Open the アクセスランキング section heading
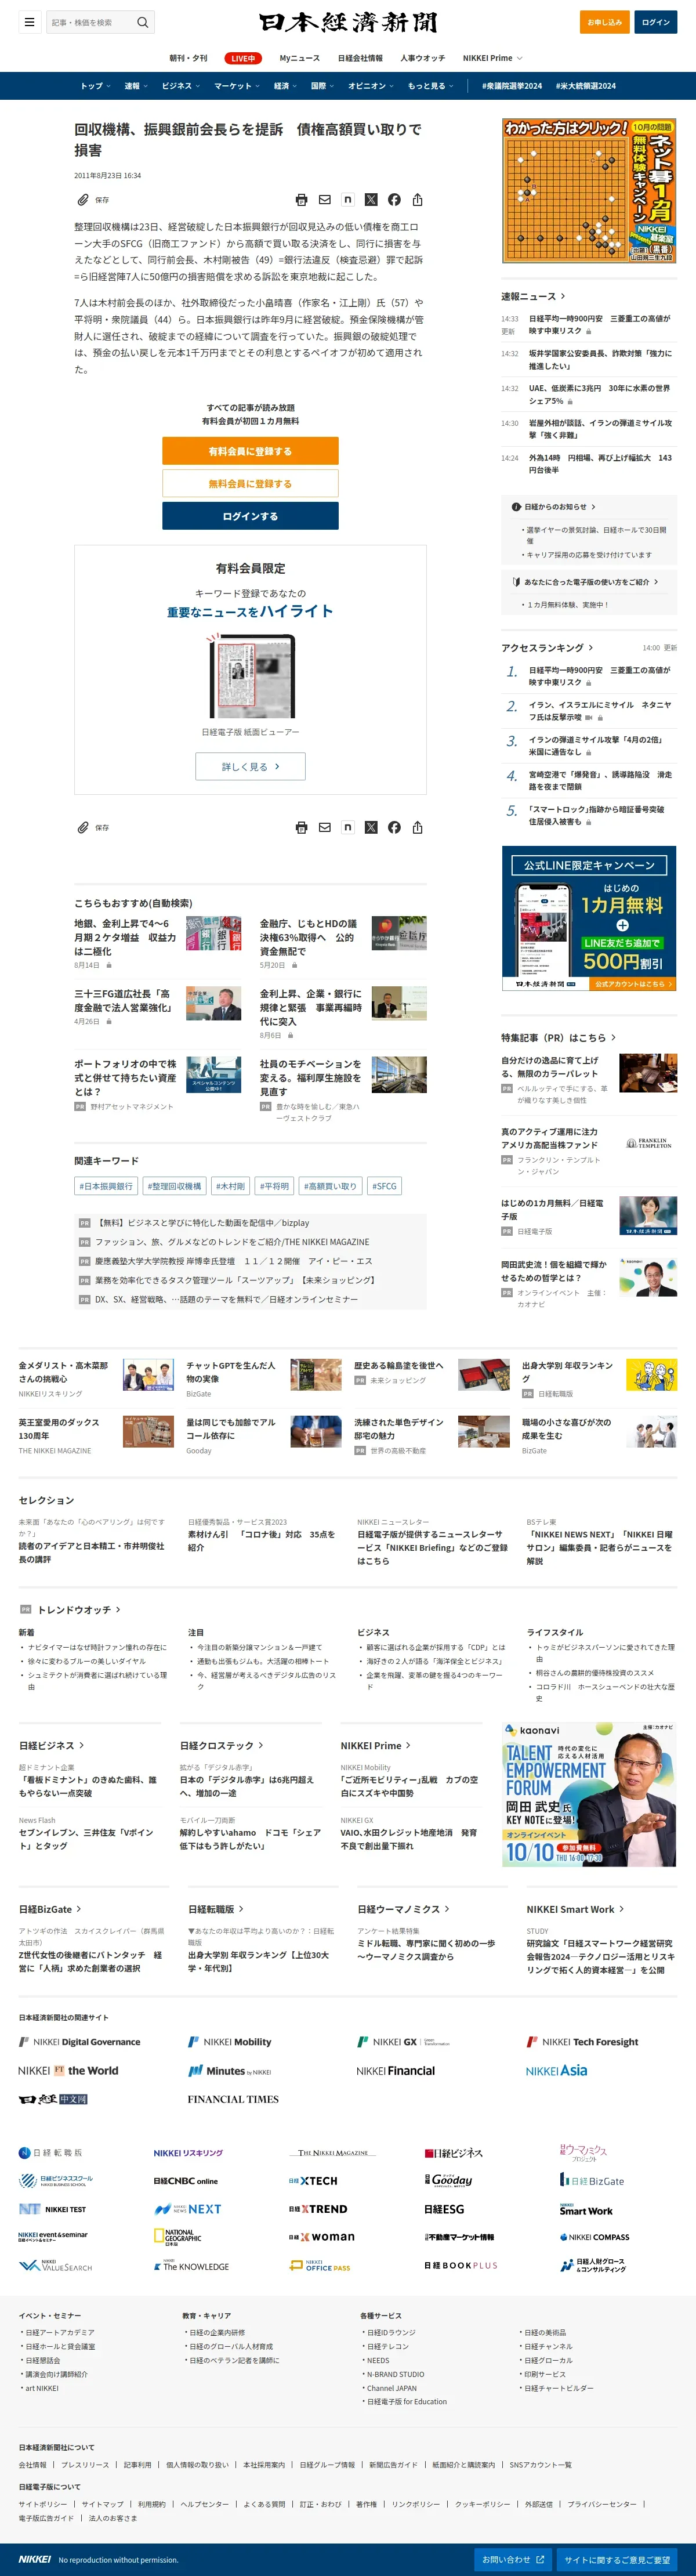 [x=547, y=647]
